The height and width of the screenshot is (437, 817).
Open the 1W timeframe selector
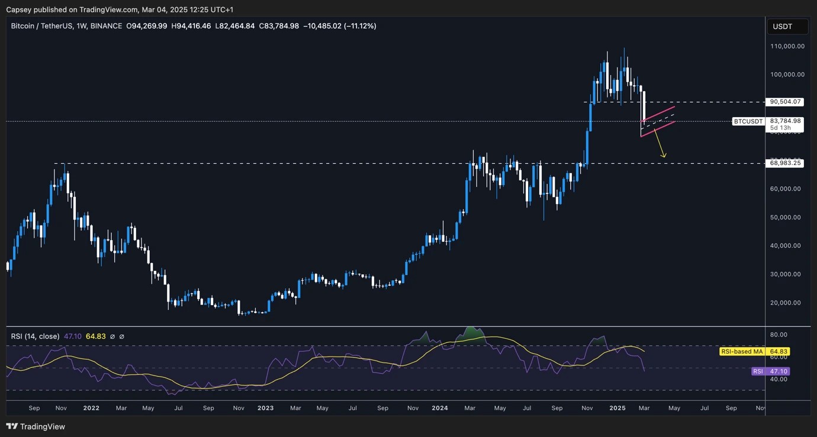pos(80,25)
